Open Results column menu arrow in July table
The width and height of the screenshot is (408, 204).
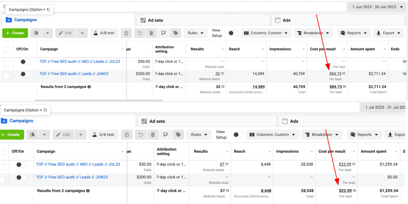click(x=228, y=152)
